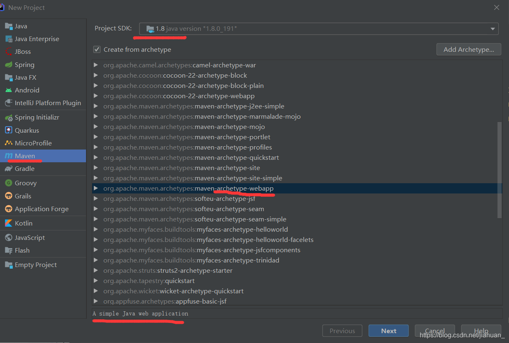Click the Grails icon
Screen dimensions: 509x343
coord(9,196)
